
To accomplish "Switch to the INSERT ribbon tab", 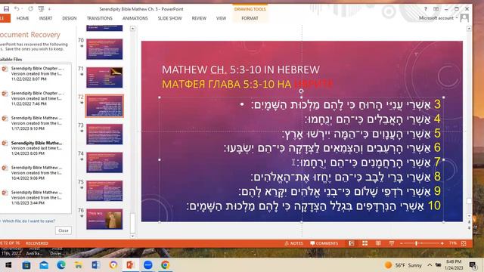I will click(45, 18).
